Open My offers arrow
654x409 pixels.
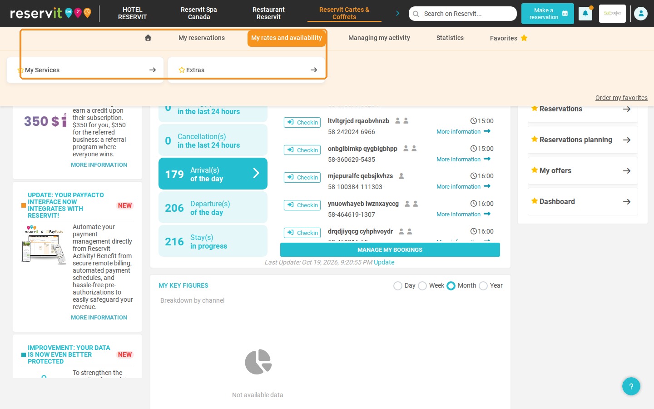627,171
